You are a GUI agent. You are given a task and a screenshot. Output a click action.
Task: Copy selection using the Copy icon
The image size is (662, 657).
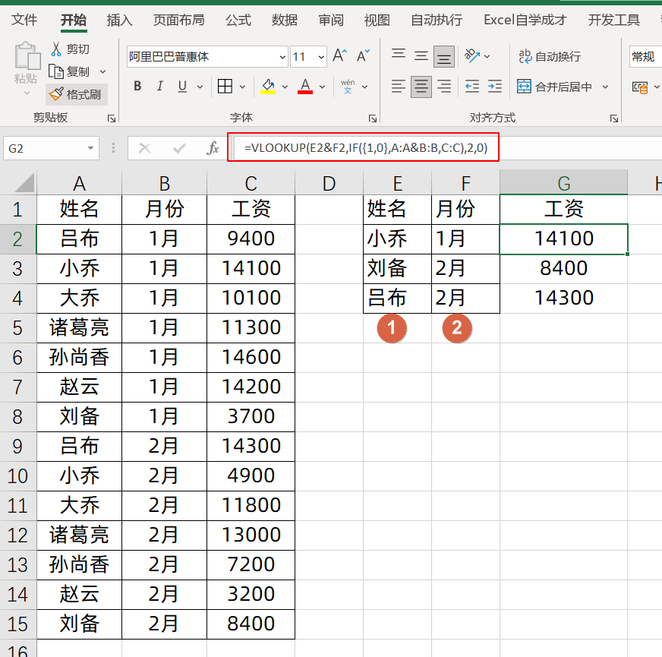(x=55, y=71)
